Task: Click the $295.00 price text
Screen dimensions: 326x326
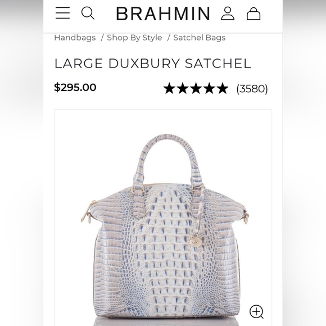Action: [75, 87]
